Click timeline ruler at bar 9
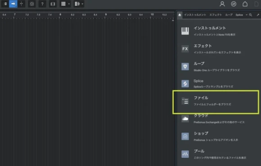 [x=106, y=14]
